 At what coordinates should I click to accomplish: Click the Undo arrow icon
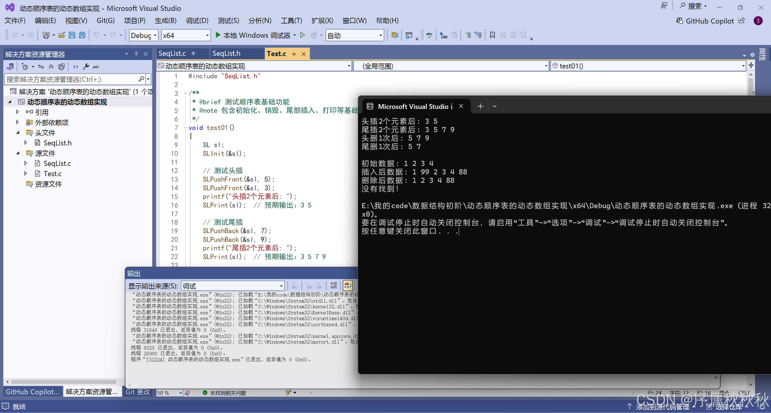(96, 35)
